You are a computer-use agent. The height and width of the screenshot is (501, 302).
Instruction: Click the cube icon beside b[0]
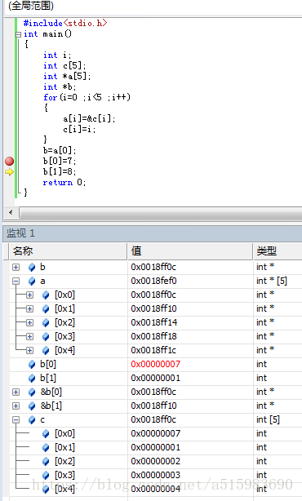(32, 364)
